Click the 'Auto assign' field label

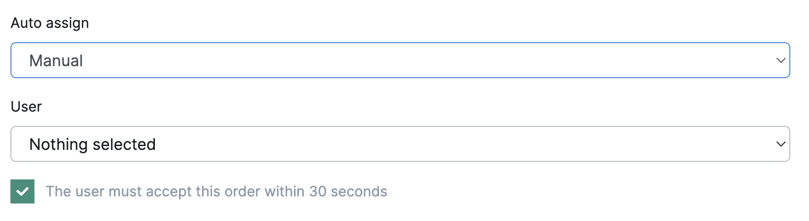pos(50,23)
